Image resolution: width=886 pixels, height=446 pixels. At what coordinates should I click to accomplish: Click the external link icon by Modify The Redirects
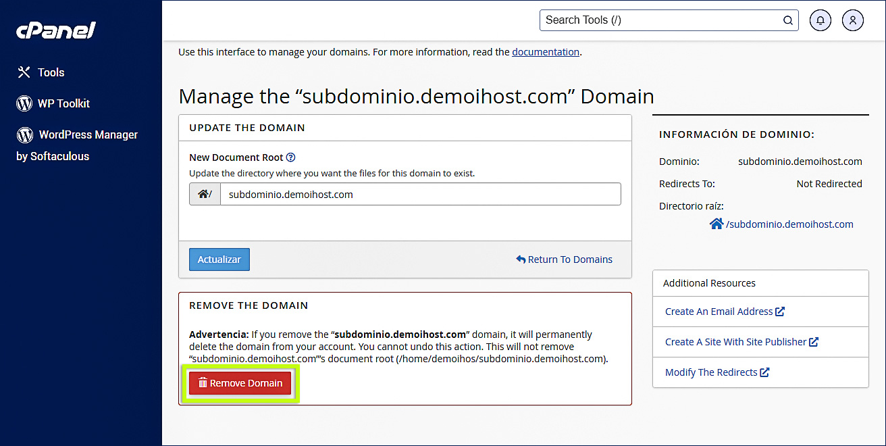(x=764, y=372)
